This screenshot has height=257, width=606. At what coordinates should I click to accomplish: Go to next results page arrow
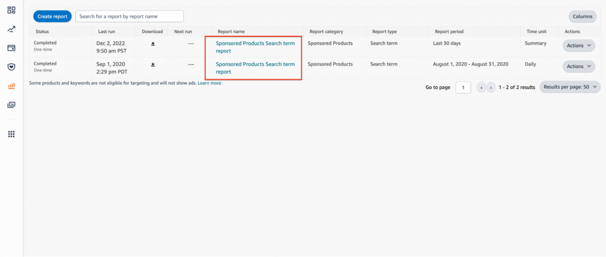tap(491, 88)
